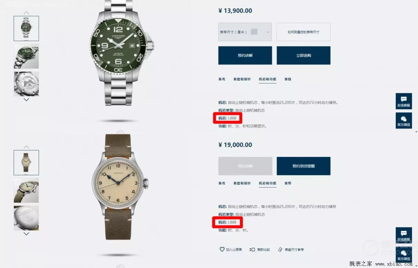Screen dimensions: 418x268
Task: Show next thumbnails below green watch gallery
Action: coord(26,100)
